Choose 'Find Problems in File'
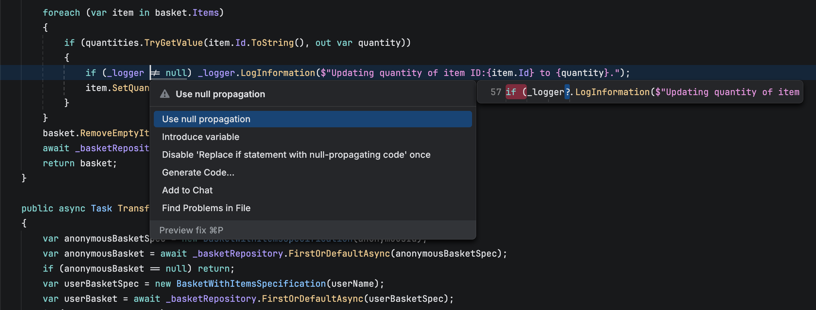 click(206, 208)
